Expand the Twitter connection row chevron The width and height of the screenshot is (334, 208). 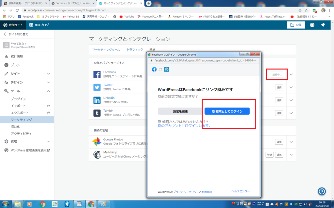click(x=291, y=87)
